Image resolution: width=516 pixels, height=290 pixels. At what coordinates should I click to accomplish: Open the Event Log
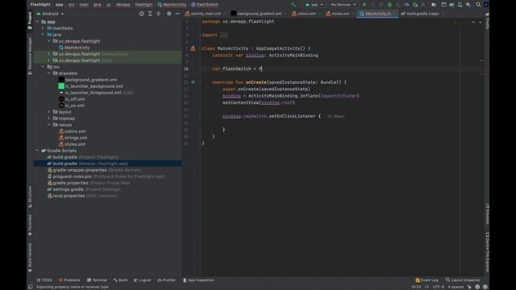tap(427, 280)
